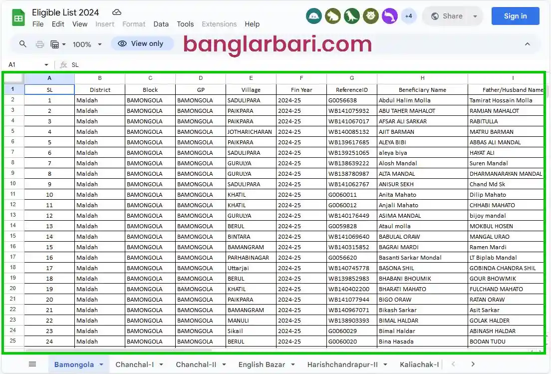Open in-sheet search with the magnifier icon
This screenshot has width=551, height=374.
pos(22,44)
